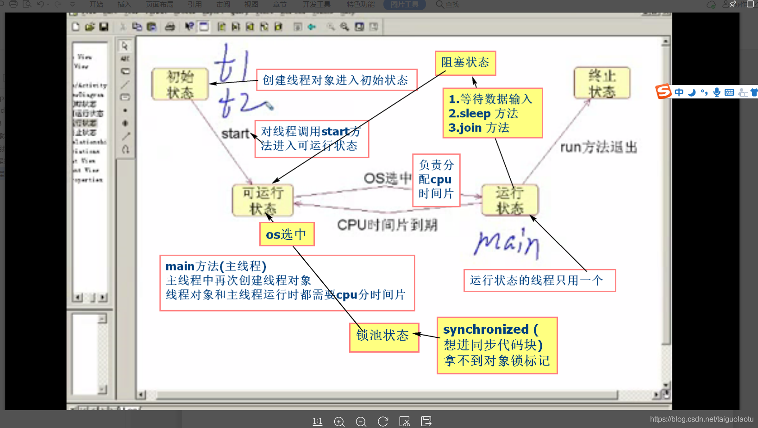Click the Print icon in diagram toolbar
This screenshot has height=428, width=758.
click(170, 27)
